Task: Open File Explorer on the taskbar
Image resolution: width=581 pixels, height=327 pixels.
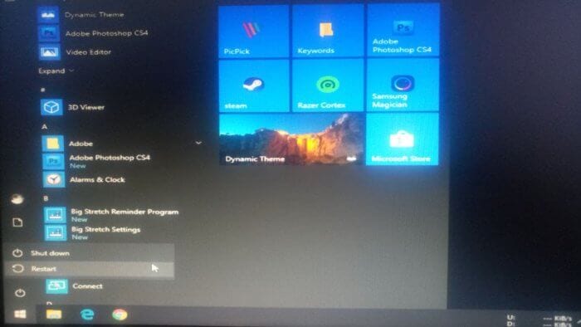Action: click(54, 315)
